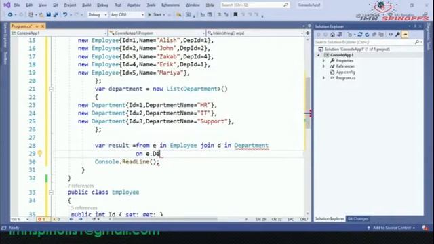This screenshot has height=244, width=434.
Task: Click the notifications icon in status bar
Action: pos(425,228)
